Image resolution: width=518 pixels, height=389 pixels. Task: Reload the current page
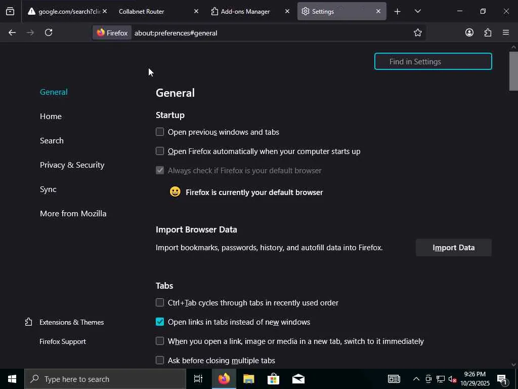coord(49,32)
